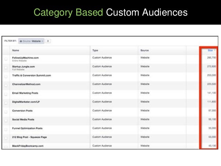The width and height of the screenshot is (221, 166).
Task: Click the 141,100 size value
Action: pyautogui.click(x=212, y=93)
